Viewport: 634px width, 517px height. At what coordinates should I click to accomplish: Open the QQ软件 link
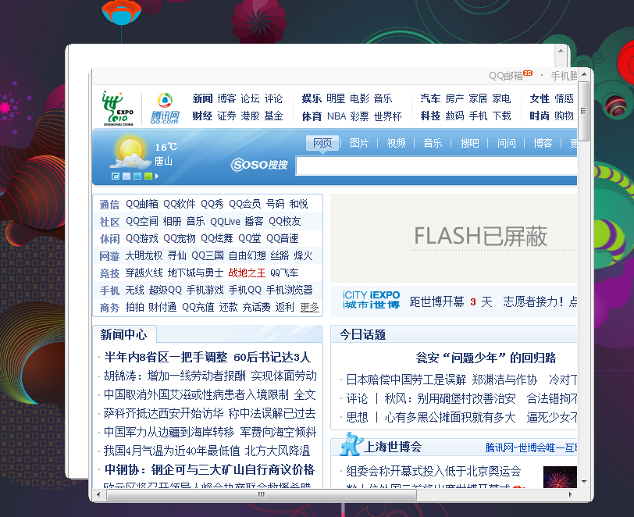179,204
